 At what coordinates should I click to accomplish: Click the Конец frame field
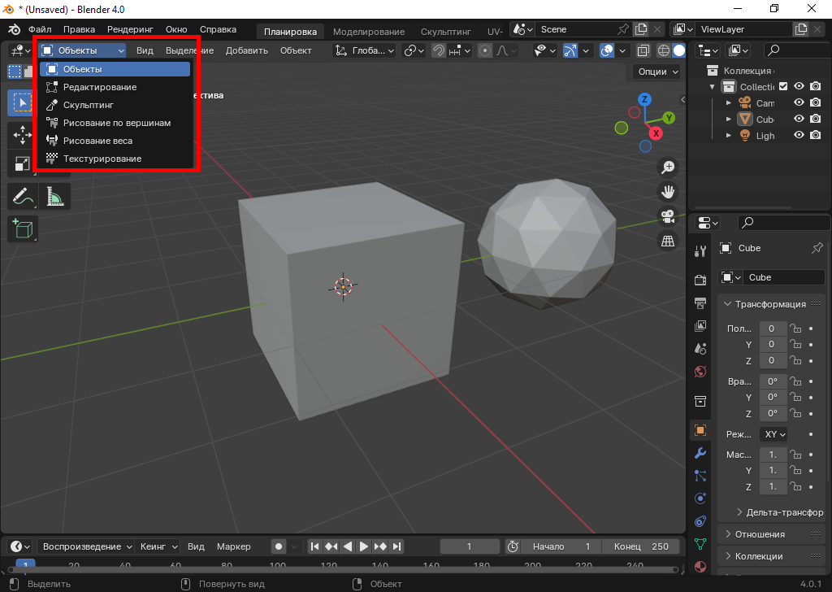point(641,546)
